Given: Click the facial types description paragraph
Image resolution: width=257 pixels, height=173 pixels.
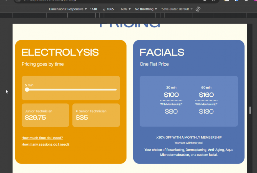Looking at the screenshot, I should (189, 152).
